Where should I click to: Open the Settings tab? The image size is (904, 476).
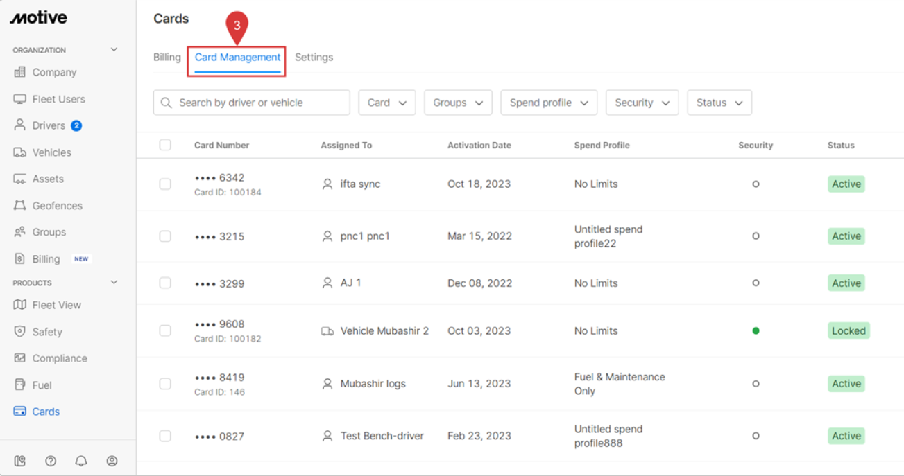[x=314, y=58]
